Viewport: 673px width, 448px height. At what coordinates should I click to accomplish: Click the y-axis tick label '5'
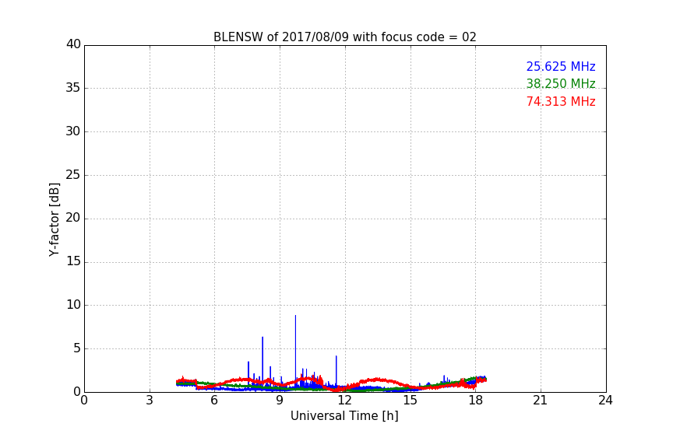coord(77,348)
